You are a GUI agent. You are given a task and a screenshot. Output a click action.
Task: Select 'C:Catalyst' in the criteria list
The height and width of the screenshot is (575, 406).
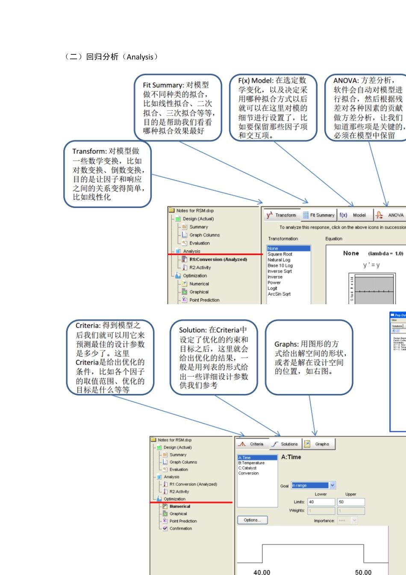(x=248, y=468)
